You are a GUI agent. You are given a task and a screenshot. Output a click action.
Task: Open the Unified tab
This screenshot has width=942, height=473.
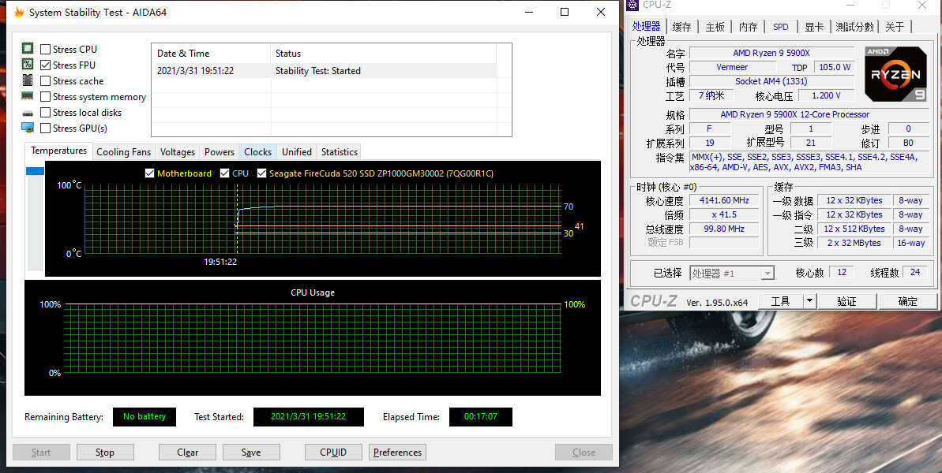point(297,152)
